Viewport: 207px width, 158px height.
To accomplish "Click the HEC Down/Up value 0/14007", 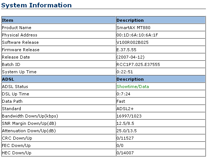I will pyautogui.click(x=125, y=153).
